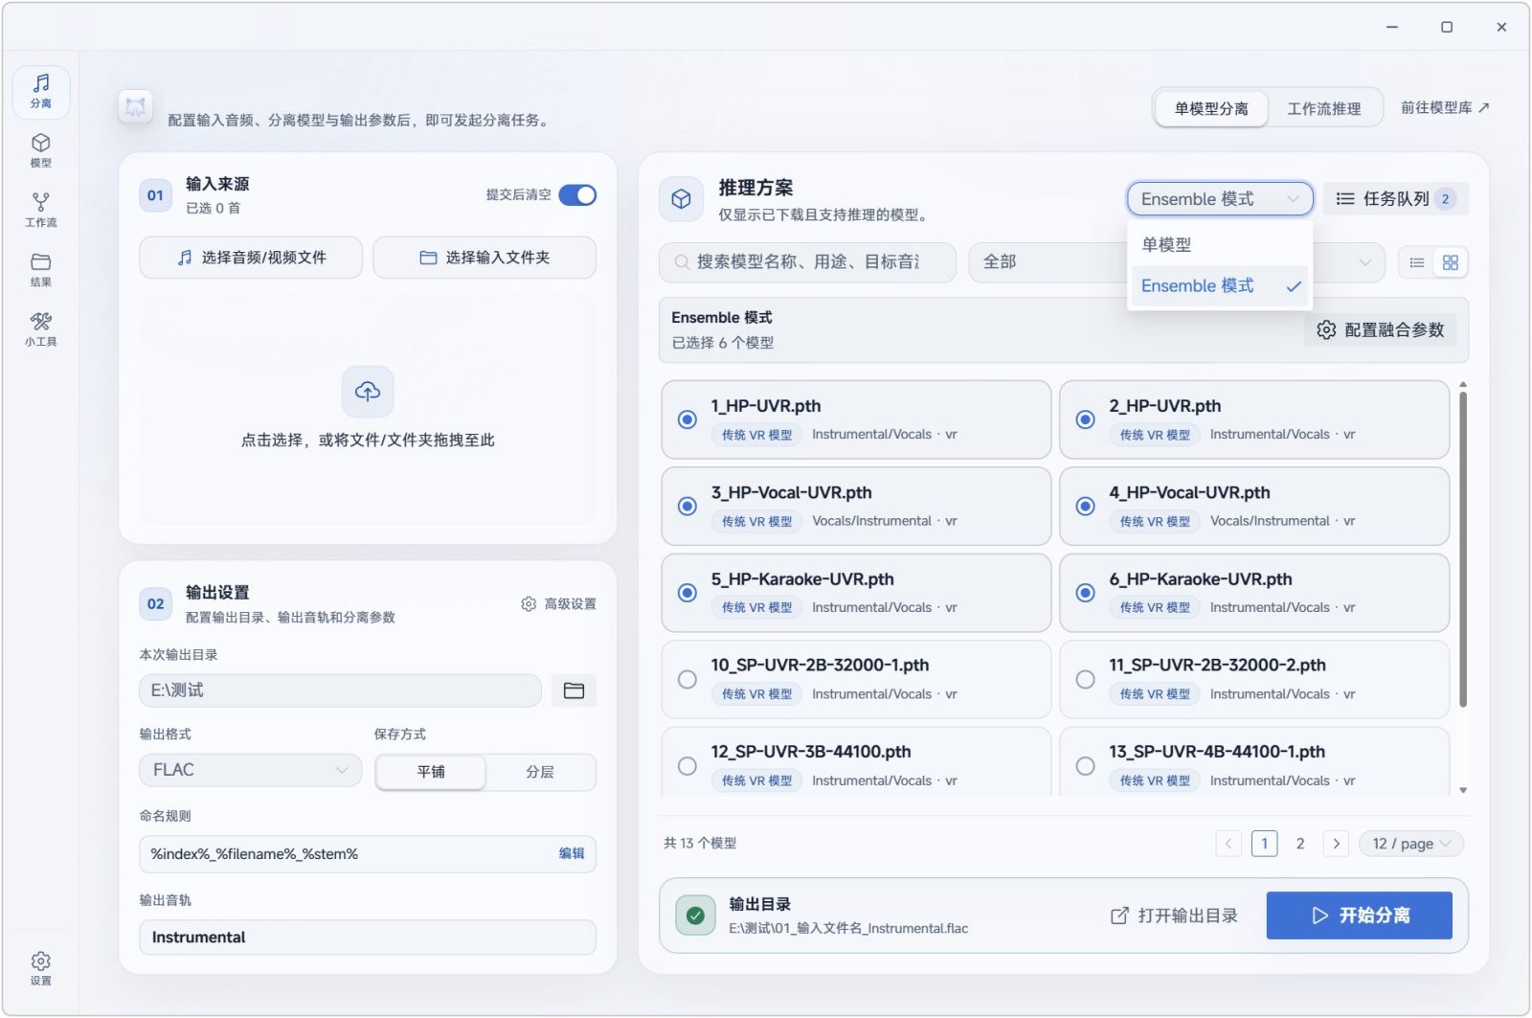This screenshot has height=1018, width=1532.
Task: Switch model list to list view
Action: pos(1417,262)
